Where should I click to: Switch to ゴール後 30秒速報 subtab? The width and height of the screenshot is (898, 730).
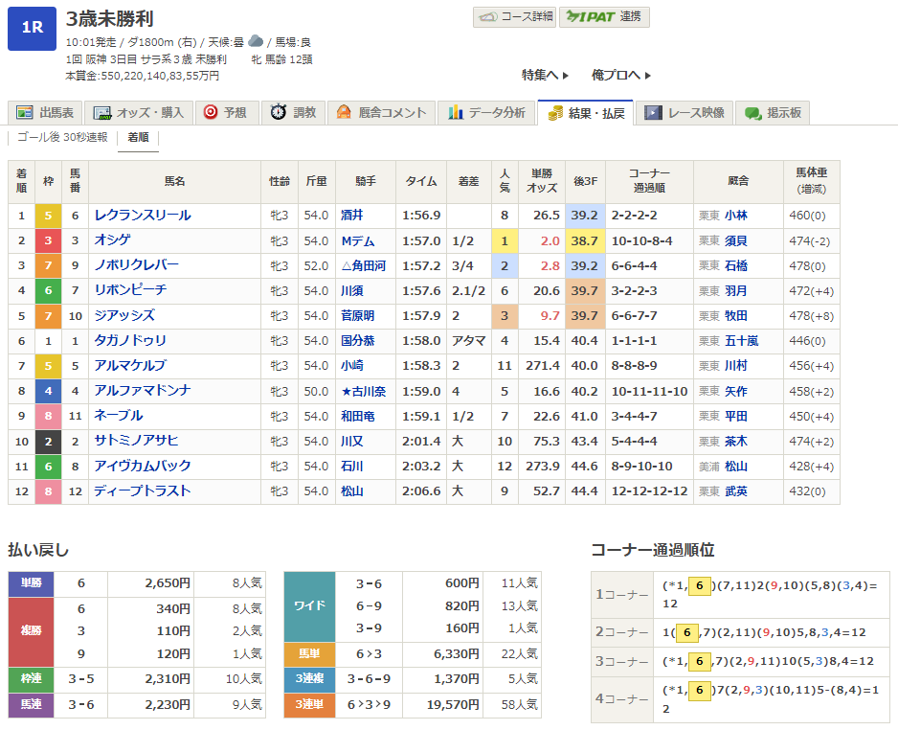click(62, 138)
